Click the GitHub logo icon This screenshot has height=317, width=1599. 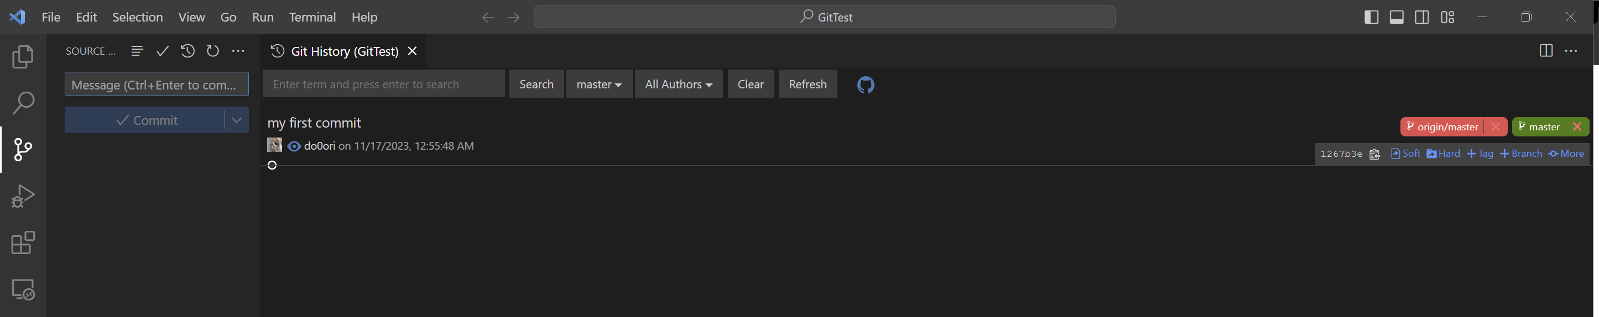tap(865, 84)
